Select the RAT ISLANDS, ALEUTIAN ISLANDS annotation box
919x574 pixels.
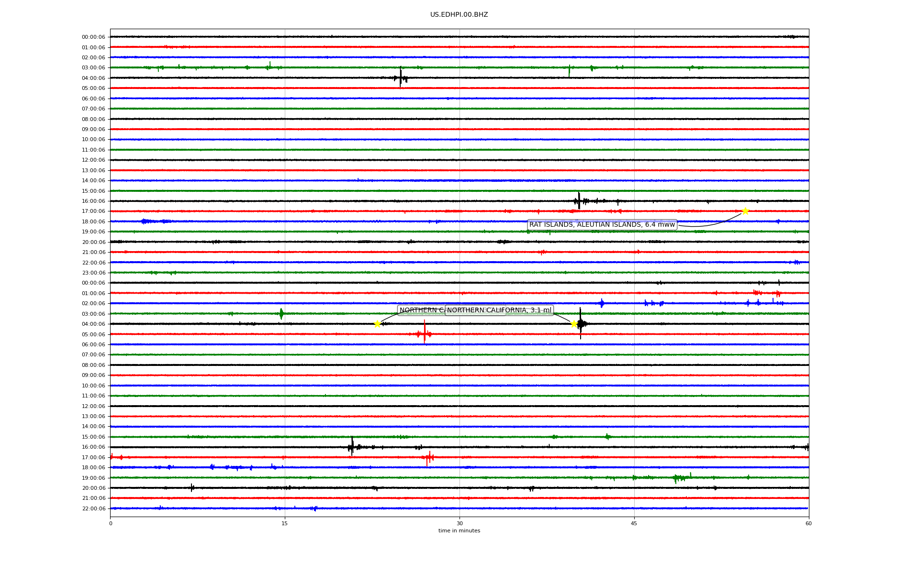coord(602,225)
